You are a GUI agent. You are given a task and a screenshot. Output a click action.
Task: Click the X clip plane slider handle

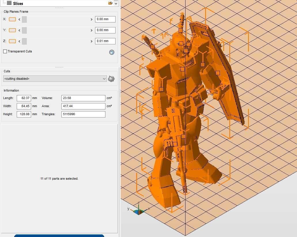[x=24, y=19]
